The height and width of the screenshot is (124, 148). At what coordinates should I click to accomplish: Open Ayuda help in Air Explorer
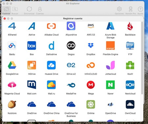140,10
